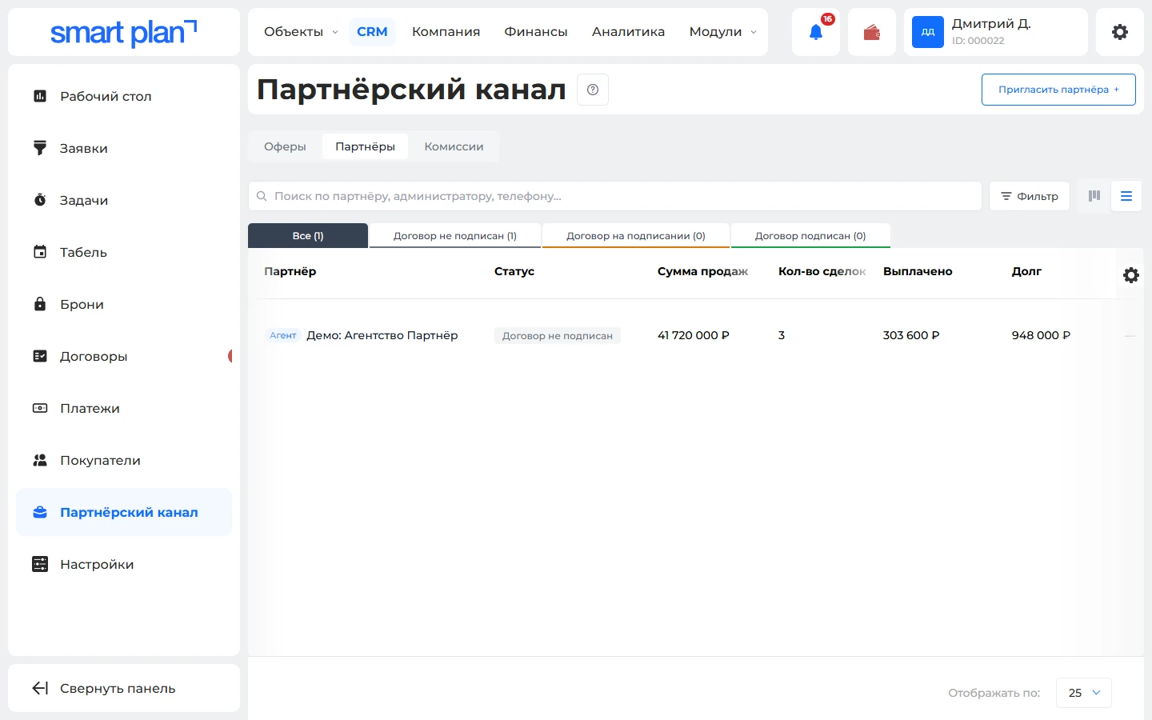Click Свернуть панель button

coord(124,688)
